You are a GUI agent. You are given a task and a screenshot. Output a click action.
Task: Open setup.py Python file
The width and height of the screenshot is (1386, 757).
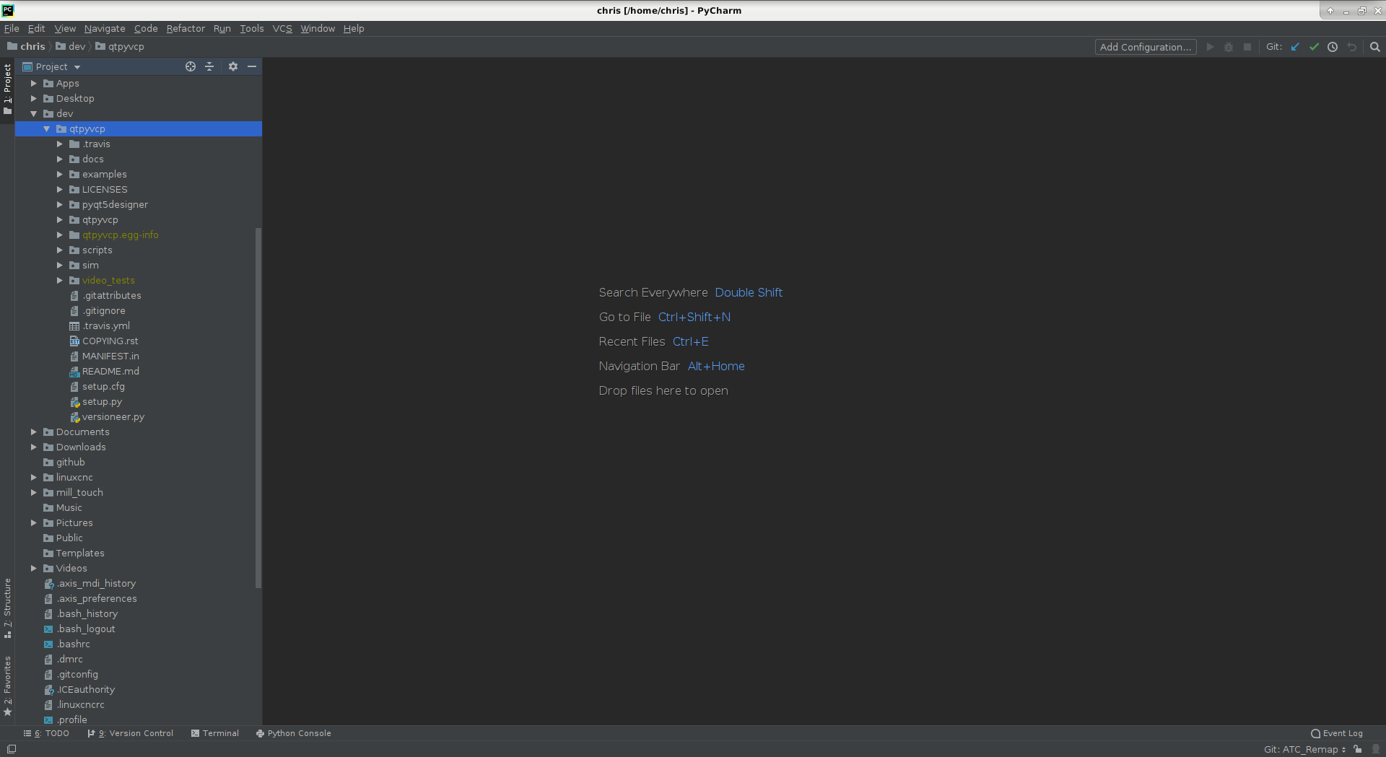click(x=102, y=402)
